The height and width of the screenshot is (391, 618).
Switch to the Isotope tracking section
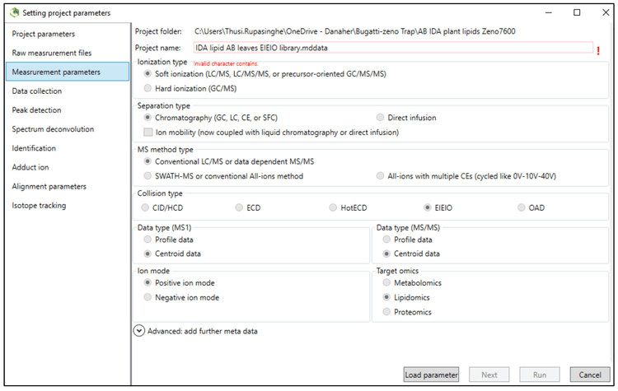(39, 206)
